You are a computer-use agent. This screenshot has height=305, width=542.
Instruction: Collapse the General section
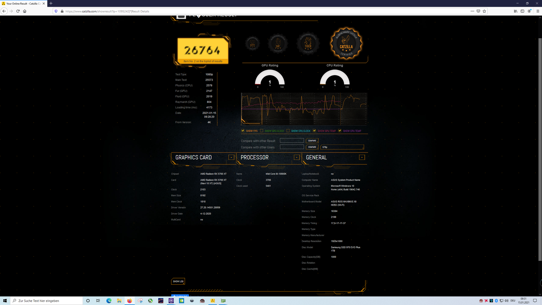tap(362, 157)
